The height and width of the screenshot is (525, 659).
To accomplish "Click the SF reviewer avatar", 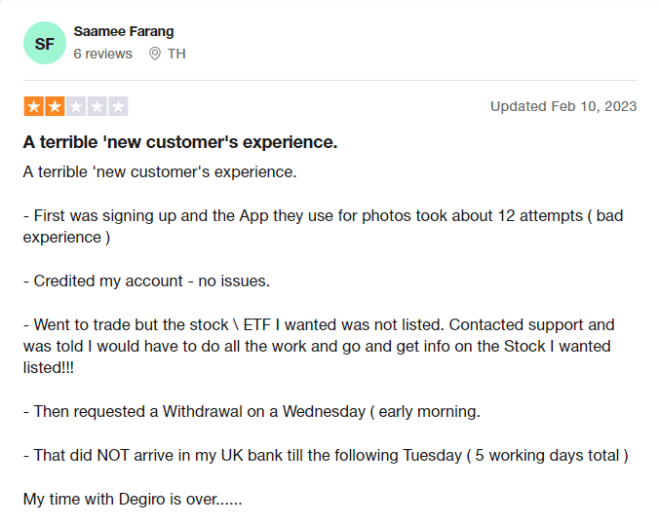I will [x=44, y=44].
